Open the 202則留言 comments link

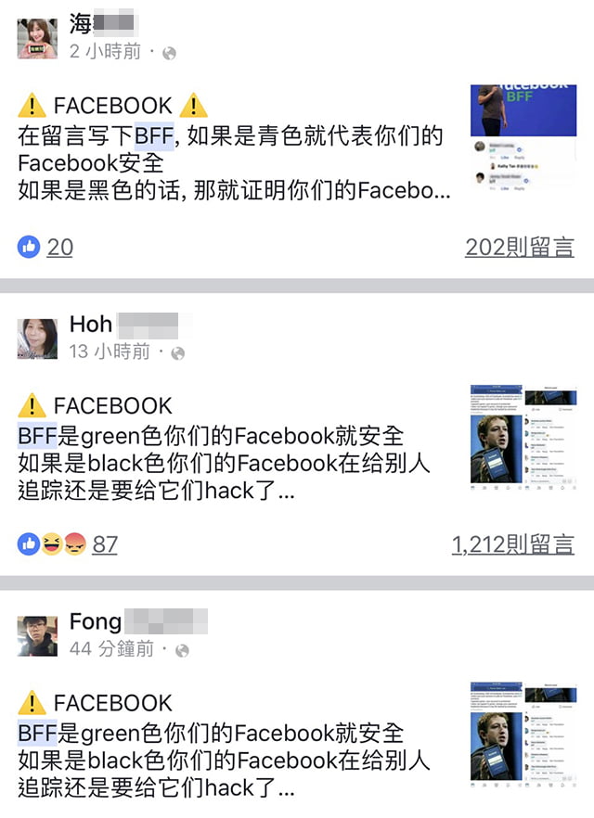pos(520,248)
